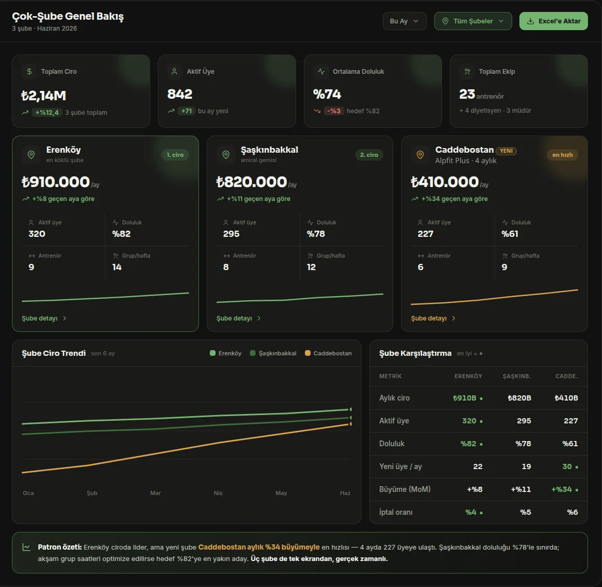Click the chart icon in Patron özeti banner
602x587 pixels.
pyautogui.click(x=26, y=547)
